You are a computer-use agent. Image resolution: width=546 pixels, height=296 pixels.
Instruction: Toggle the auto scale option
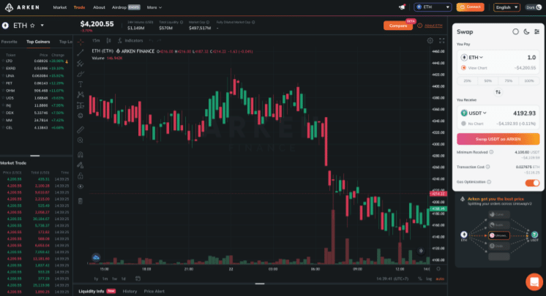click(x=440, y=279)
